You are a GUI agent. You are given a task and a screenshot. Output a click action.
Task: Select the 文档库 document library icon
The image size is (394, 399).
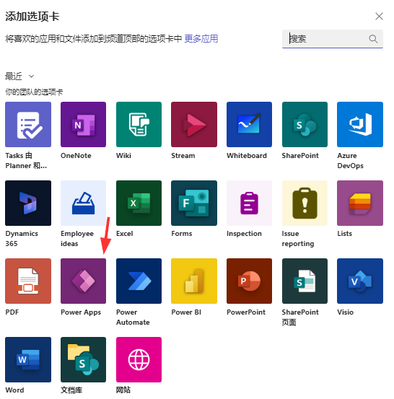(83, 359)
